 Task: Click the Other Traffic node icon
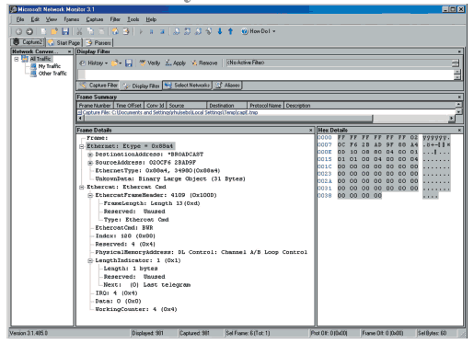(33, 74)
